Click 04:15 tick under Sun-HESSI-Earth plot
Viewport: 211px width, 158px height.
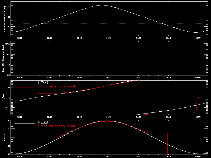(109, 38)
